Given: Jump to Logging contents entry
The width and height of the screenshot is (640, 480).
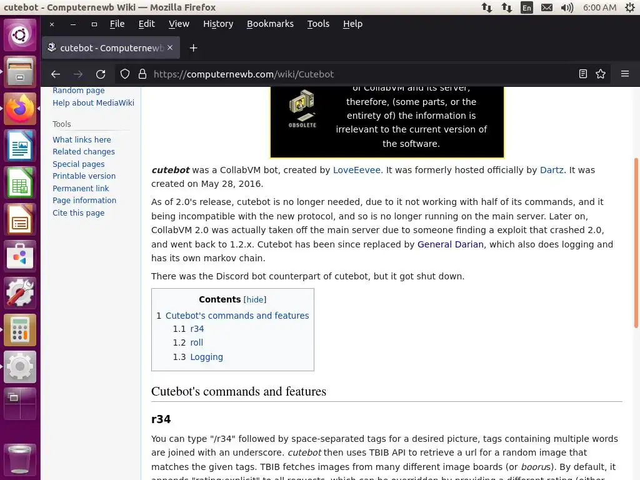Looking at the screenshot, I should 206,357.
